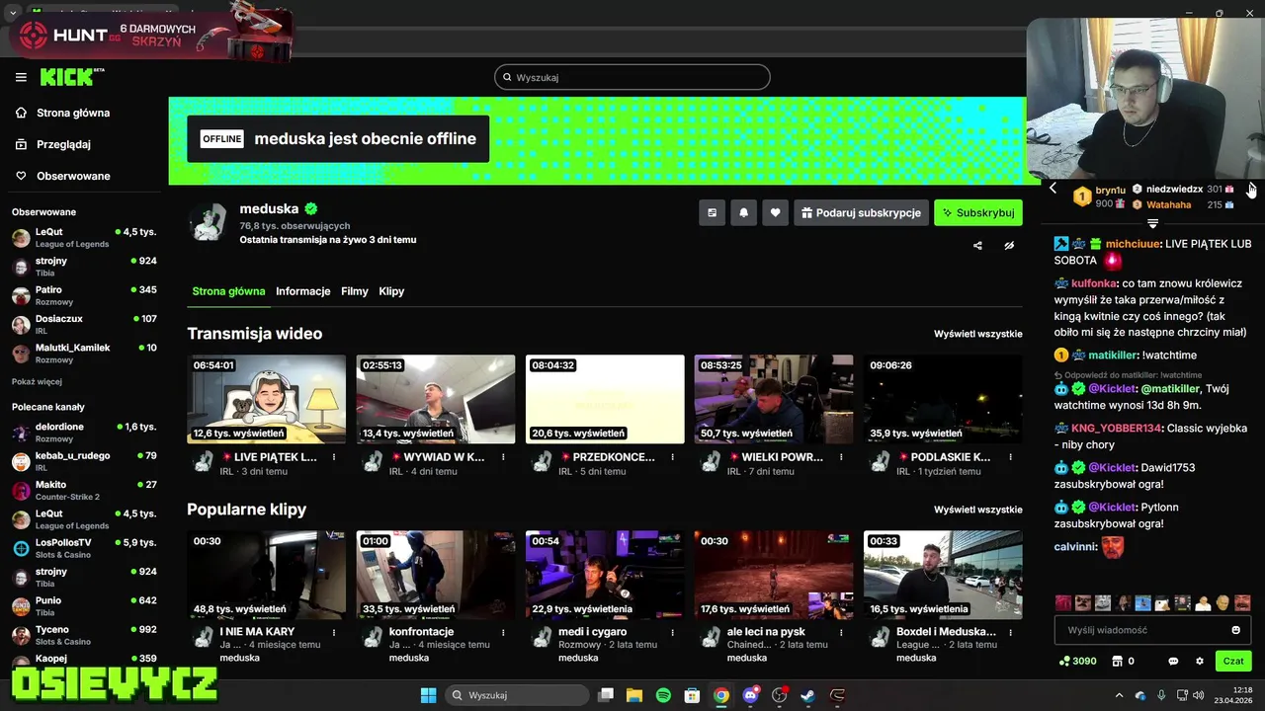Click the chat bubble identity icon

click(x=1173, y=661)
